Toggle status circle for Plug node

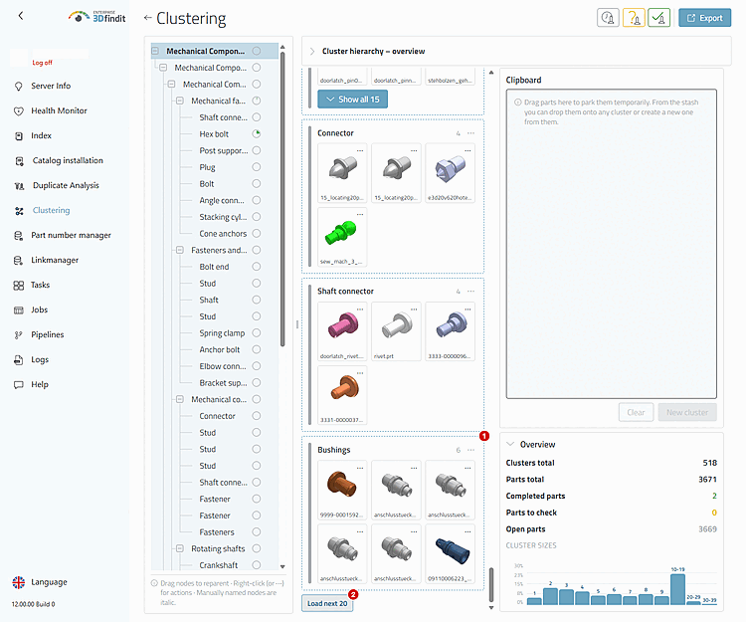(257, 167)
